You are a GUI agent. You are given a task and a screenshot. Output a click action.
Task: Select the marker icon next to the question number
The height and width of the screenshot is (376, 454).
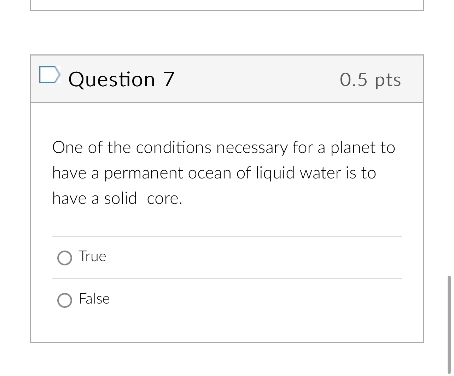50,75
